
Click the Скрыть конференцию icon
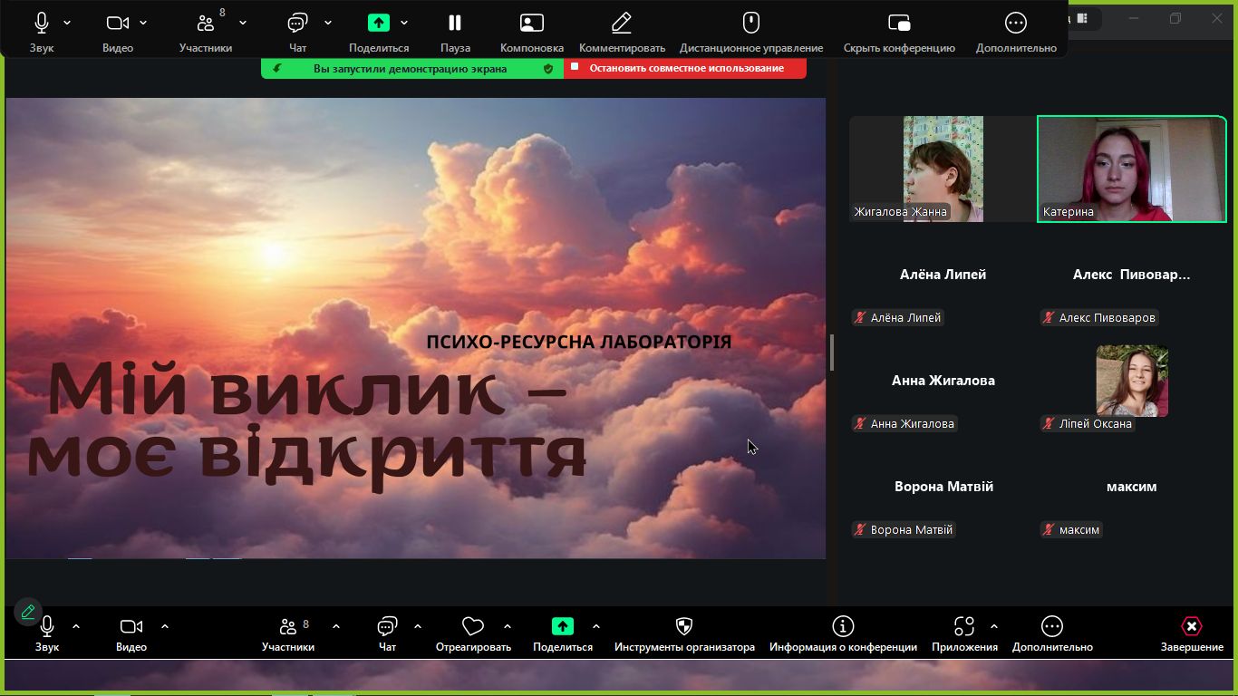899,24
